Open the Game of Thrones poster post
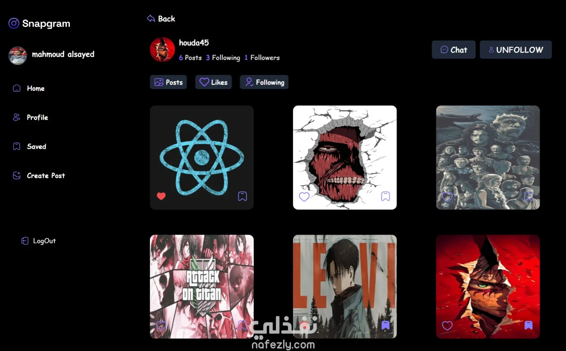This screenshot has height=351, width=566. click(x=488, y=157)
